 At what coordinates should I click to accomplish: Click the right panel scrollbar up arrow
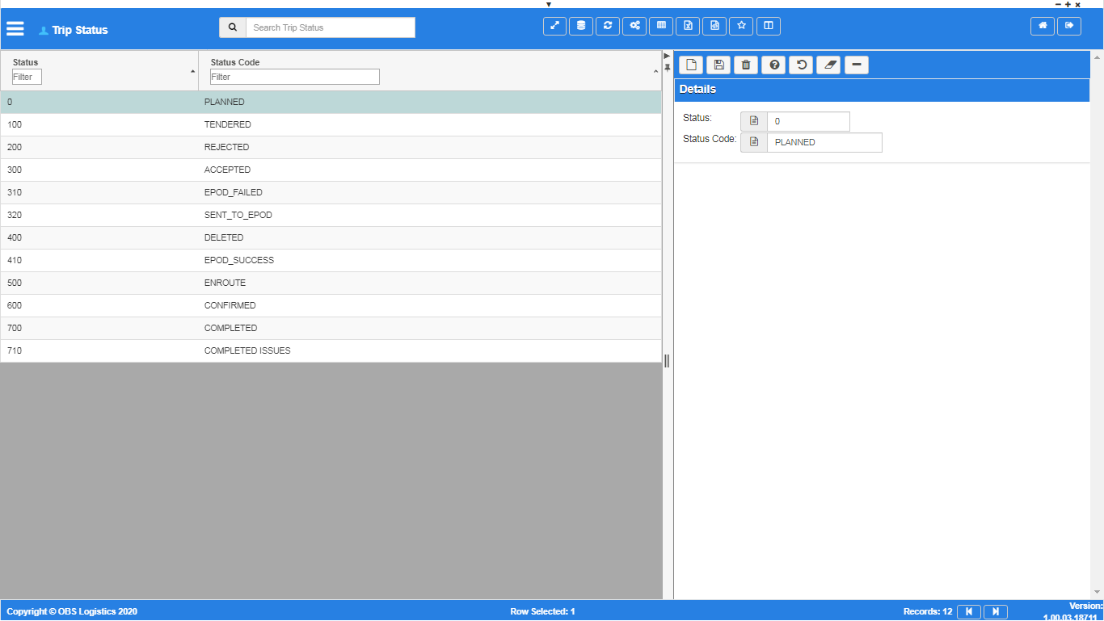click(1097, 57)
